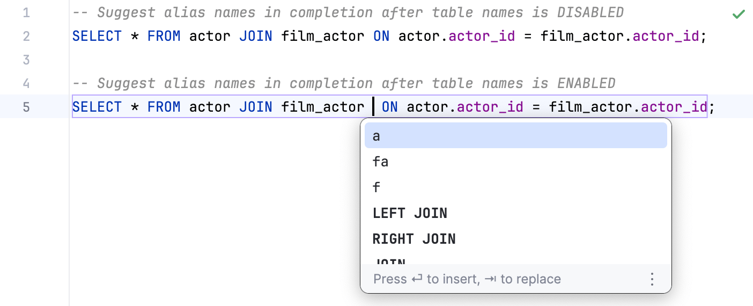
Task: Click line number 1 in gutter
Action: [x=26, y=12]
